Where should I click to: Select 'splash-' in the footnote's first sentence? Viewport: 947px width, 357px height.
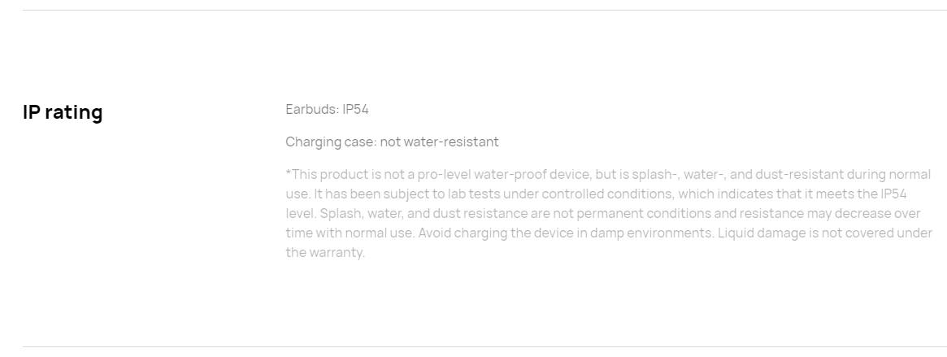click(654, 175)
